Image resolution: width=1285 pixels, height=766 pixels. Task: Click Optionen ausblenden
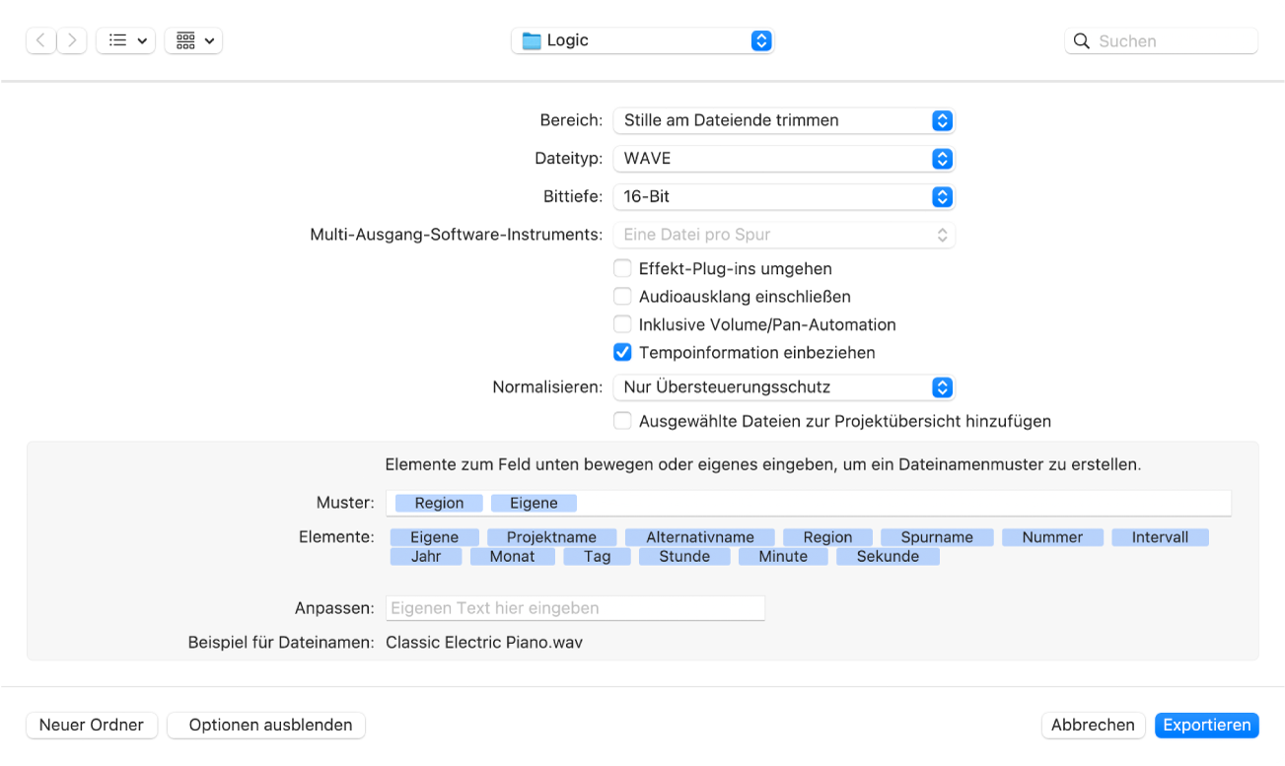[266, 725]
